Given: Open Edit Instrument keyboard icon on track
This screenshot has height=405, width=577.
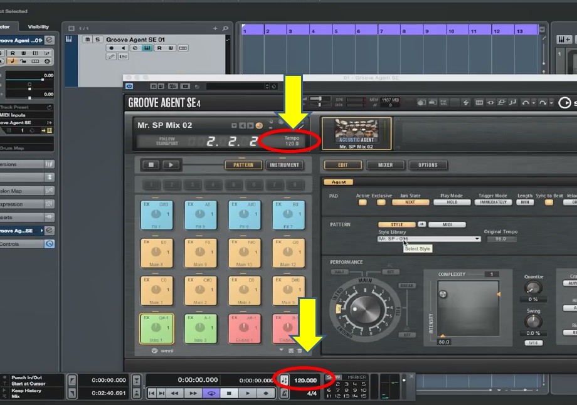Looking at the screenshot, I should pos(147,48).
